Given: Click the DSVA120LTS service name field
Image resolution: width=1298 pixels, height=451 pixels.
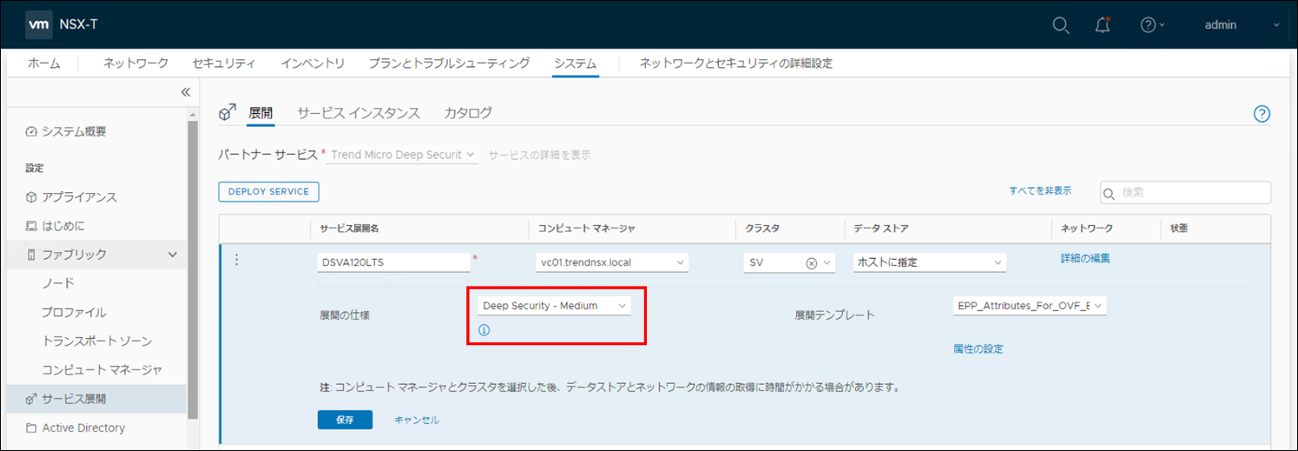Looking at the screenshot, I should coord(393,262).
